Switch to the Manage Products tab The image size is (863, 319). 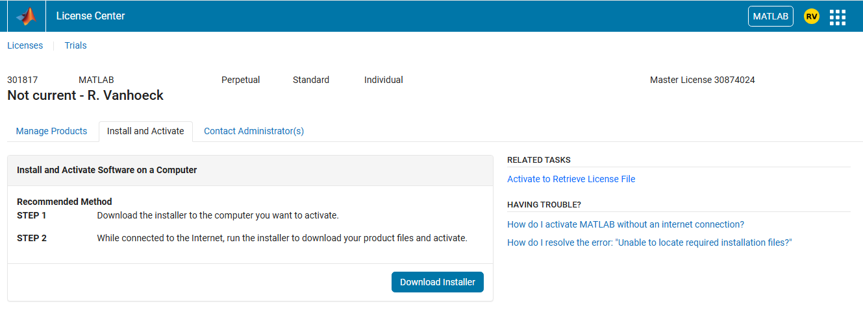click(x=51, y=131)
